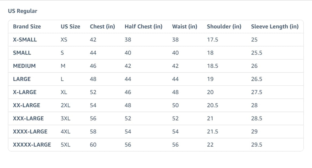Click the XX-LARGE brand size cell
Image resolution: width=312 pixels, height=168 pixels.
(27, 105)
